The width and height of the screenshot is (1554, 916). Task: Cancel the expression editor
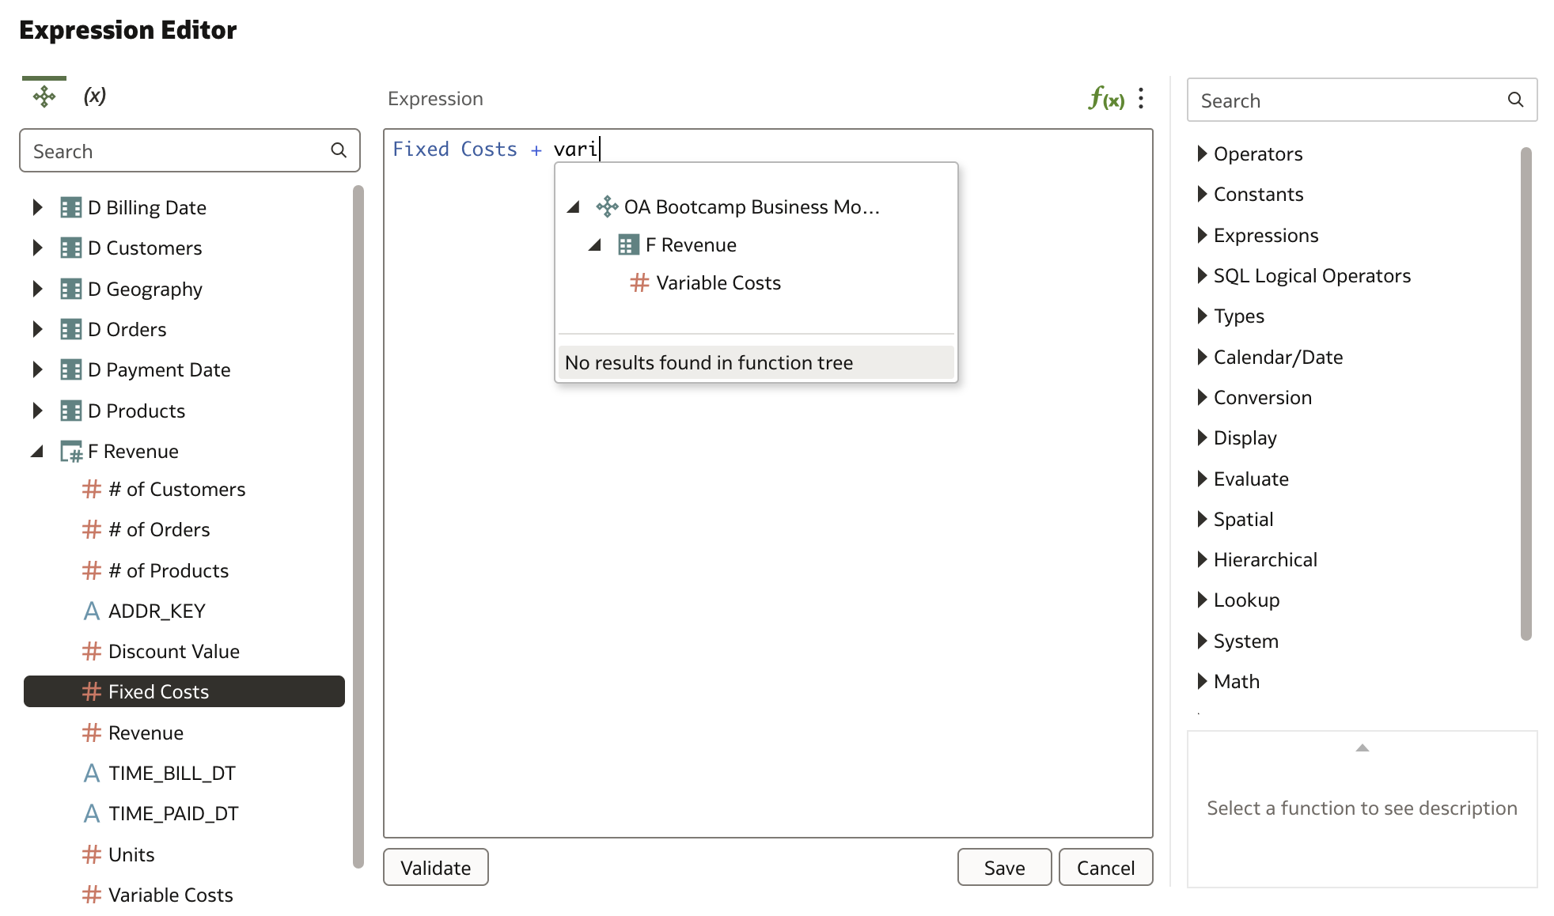[1105, 868]
